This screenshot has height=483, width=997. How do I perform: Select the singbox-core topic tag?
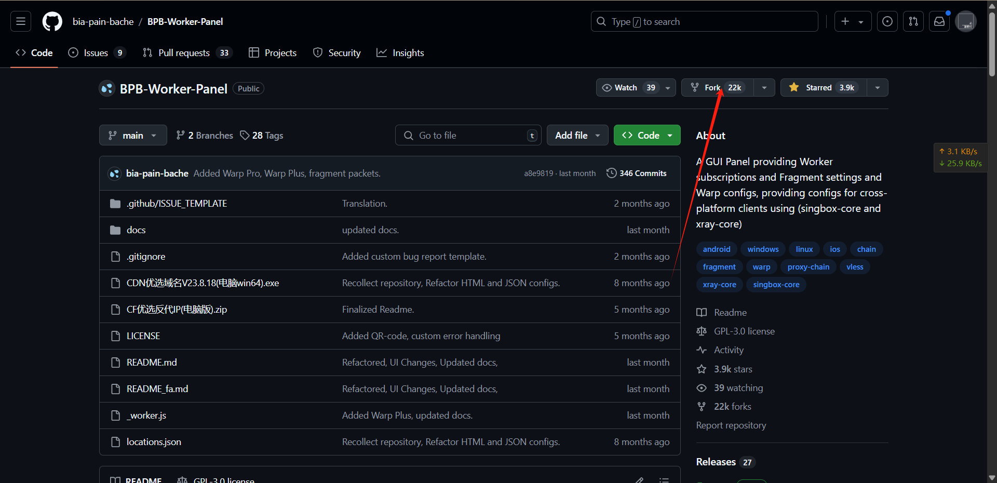pos(776,285)
